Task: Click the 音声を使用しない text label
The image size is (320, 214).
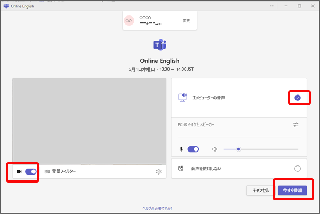Action: (206, 169)
